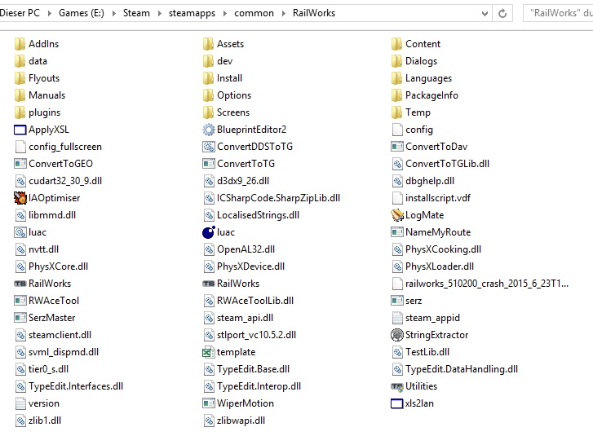Viewport: 593px width, 436px height.
Task: Click the AddIns folder icon
Action: pos(20,44)
